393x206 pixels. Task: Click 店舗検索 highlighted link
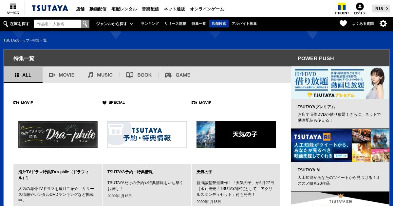219,24
